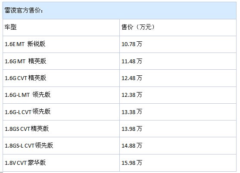Select the 1.6G MT 精英版 row
This screenshot has width=240, height=173.
click(119, 61)
